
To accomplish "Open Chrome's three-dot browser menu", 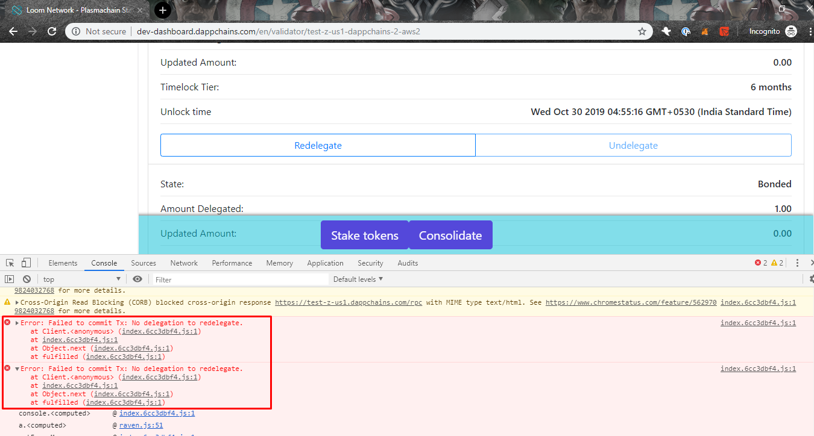I will coord(810,31).
